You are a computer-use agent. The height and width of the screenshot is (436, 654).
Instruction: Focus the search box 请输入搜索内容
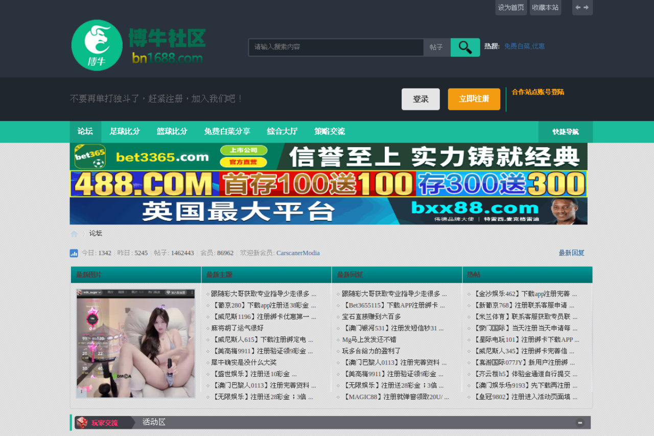[x=336, y=48]
